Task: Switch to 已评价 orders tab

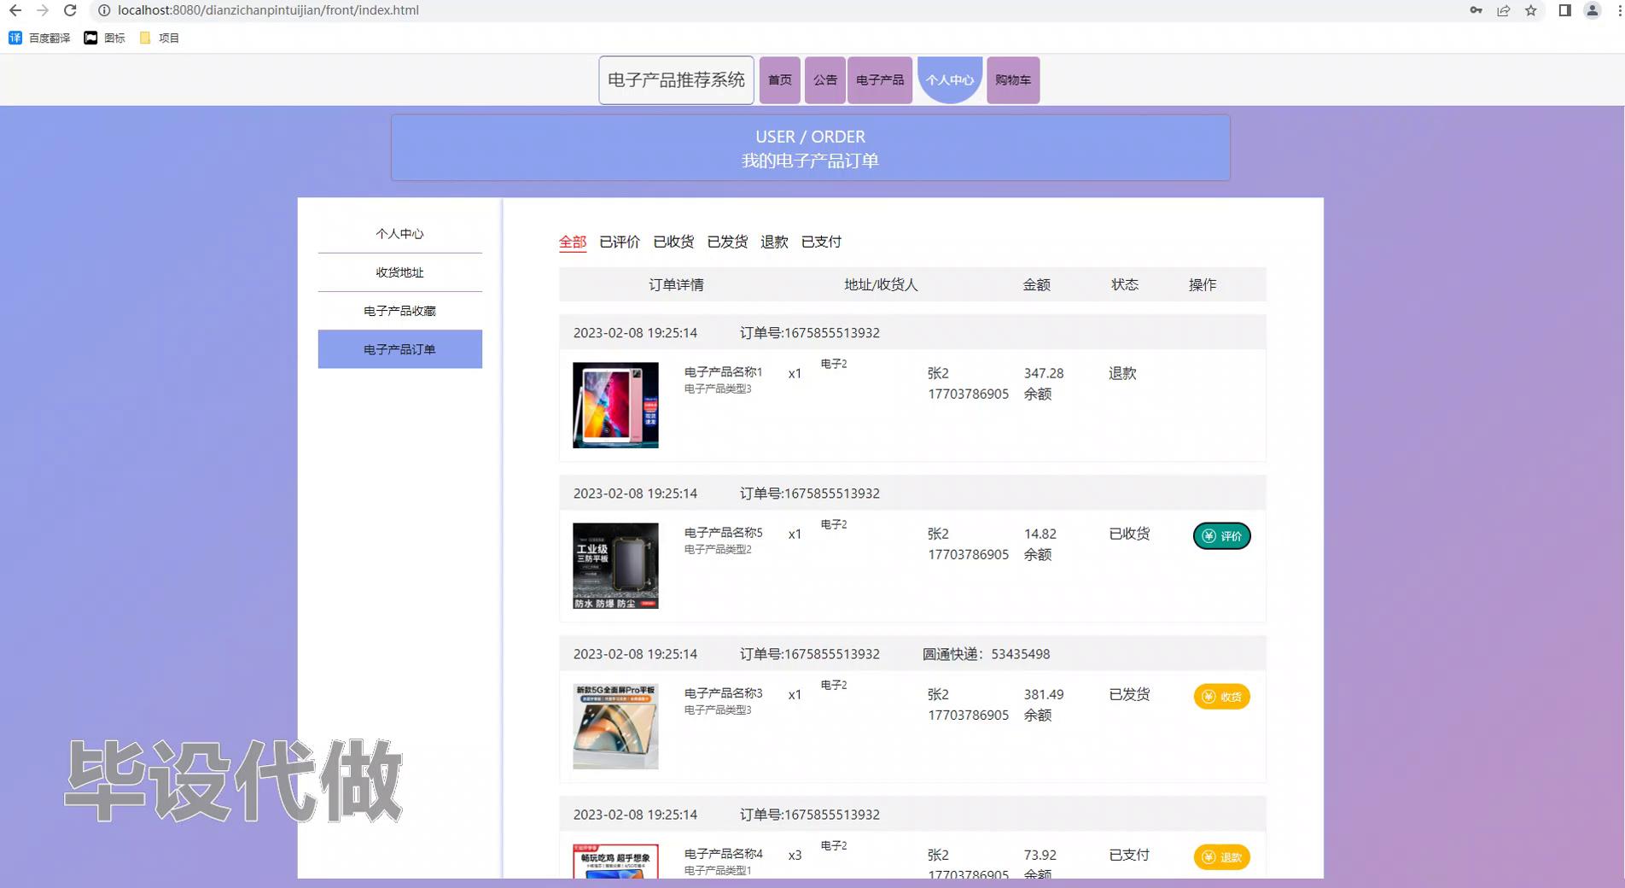Action: pos(620,242)
